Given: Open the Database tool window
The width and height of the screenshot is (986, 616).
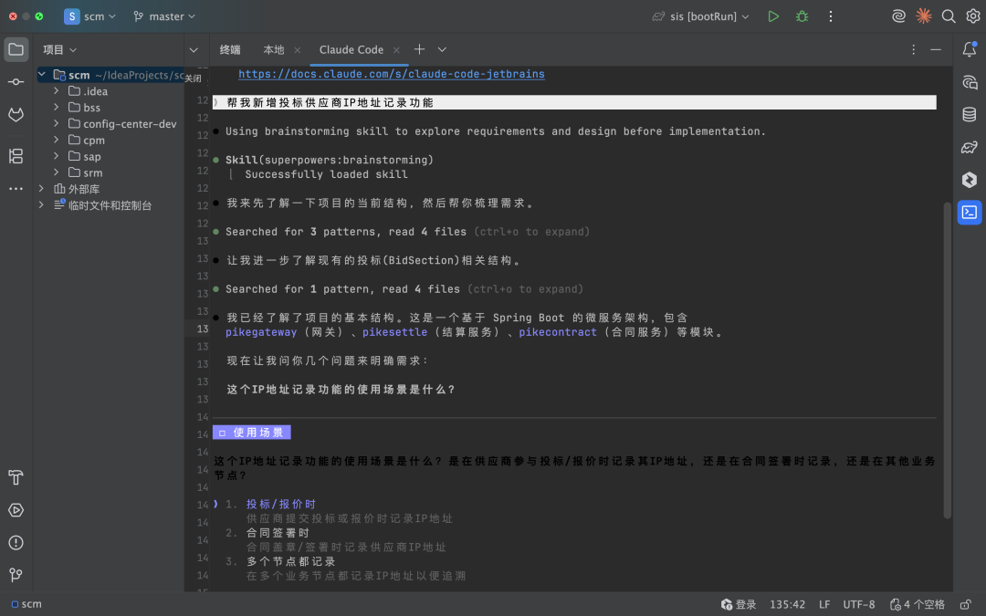Looking at the screenshot, I should pos(970,114).
